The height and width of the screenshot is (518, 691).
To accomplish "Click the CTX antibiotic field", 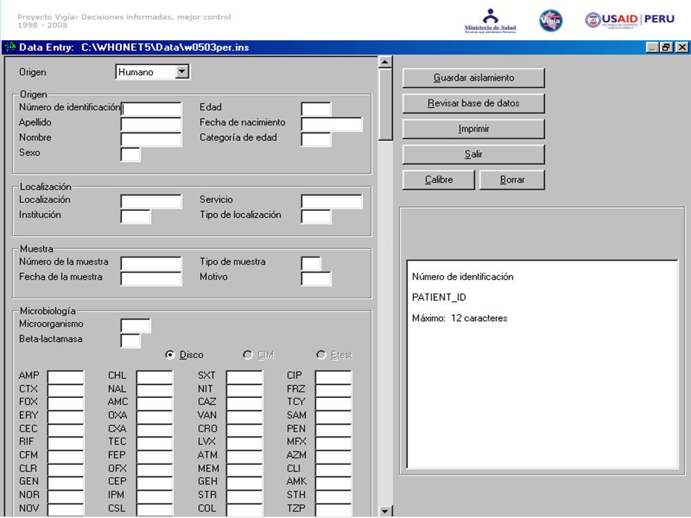I will pos(66,390).
